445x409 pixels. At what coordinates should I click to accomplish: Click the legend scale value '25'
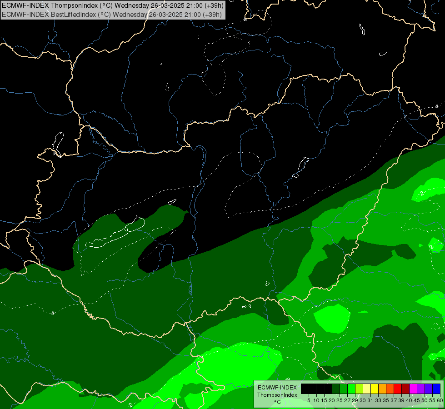tap(340, 400)
